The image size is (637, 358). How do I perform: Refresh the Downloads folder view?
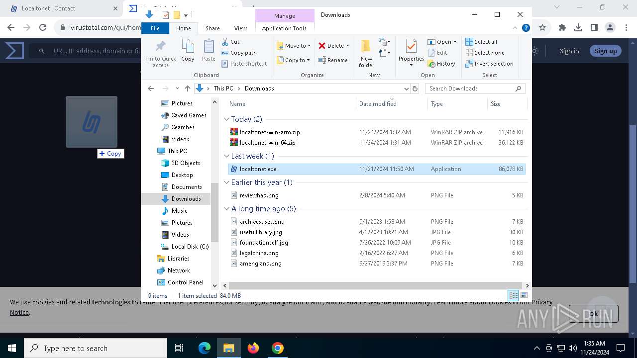click(415, 89)
